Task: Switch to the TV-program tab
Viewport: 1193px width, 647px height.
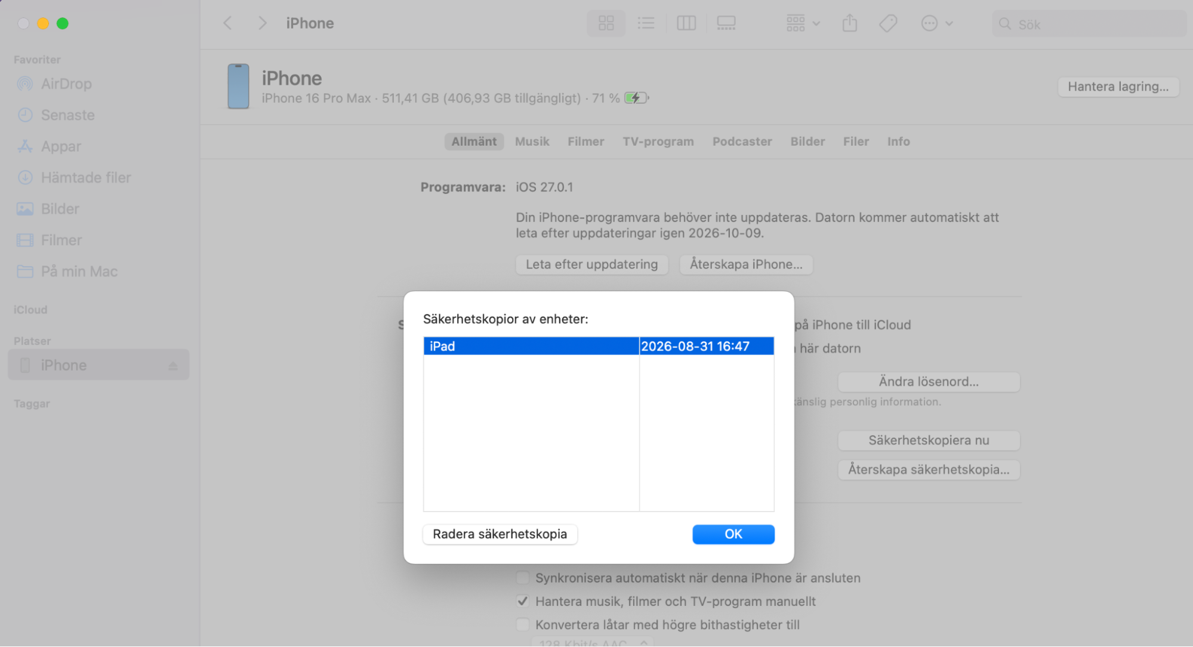Action: tap(658, 141)
